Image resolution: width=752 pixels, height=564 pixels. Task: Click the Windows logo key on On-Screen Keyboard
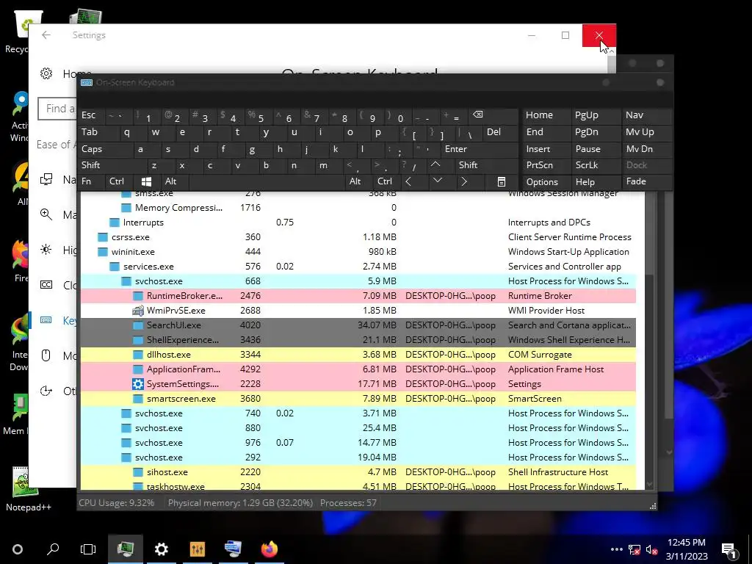tap(147, 181)
